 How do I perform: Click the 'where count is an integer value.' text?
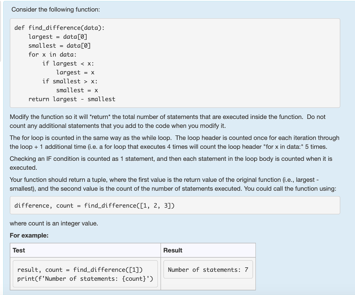[54, 223]
